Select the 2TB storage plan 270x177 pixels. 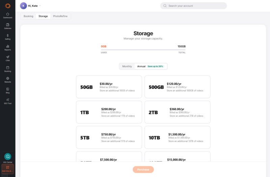178,112
